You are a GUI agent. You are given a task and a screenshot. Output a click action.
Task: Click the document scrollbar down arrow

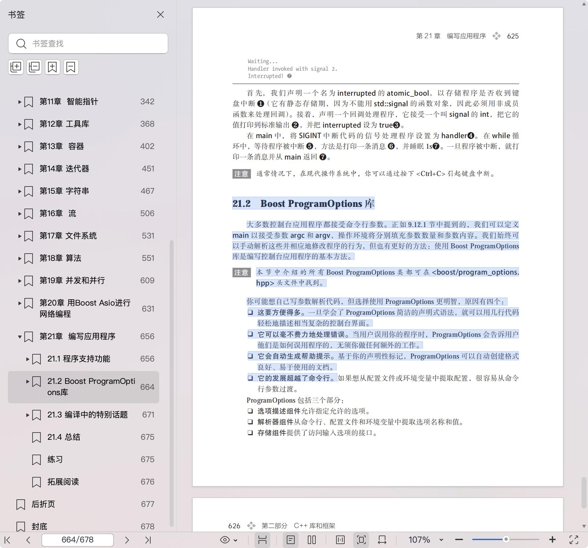584,526
